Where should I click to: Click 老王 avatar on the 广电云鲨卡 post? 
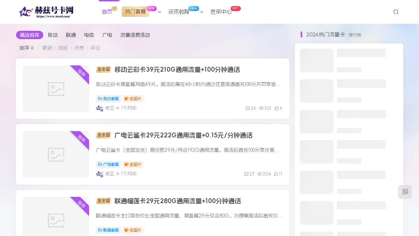point(100,174)
